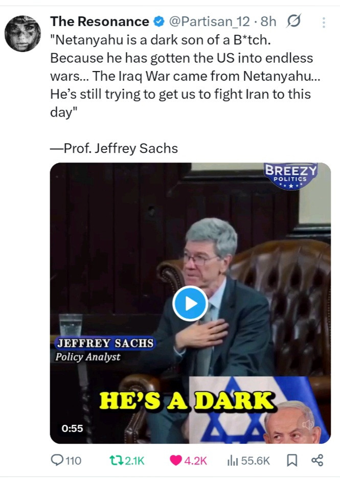Open the @Partisan_12 handle link
The width and height of the screenshot is (340, 479).
click(209, 21)
